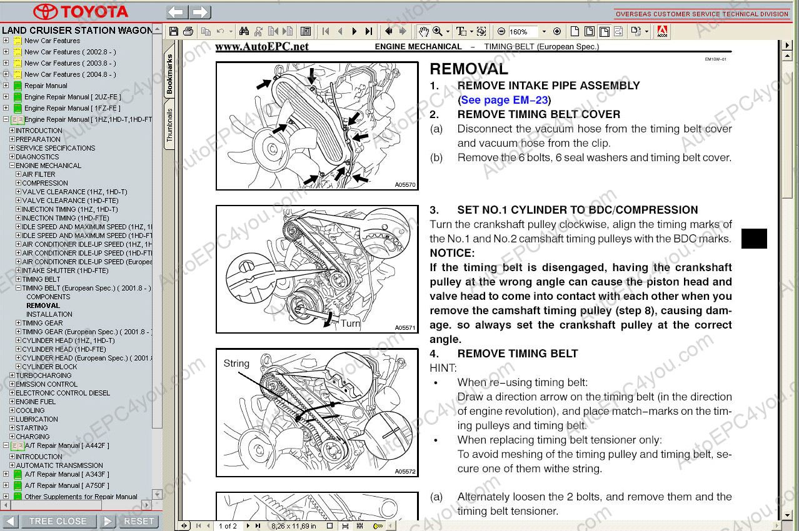The width and height of the screenshot is (799, 531).
Task: Open the binoculars Find tool
Action: point(244,31)
